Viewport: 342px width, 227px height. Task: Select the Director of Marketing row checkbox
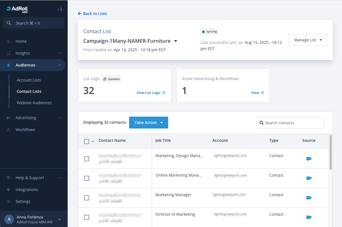pyautogui.click(x=87, y=217)
